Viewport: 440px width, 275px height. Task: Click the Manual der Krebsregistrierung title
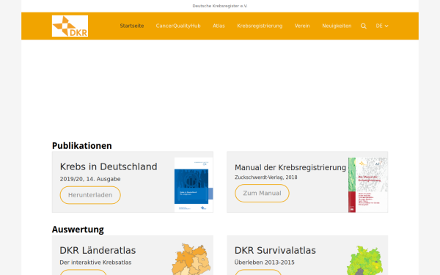click(290, 167)
